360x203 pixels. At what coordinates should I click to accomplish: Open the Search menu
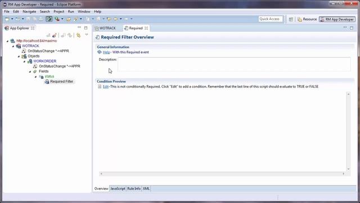coord(44,11)
